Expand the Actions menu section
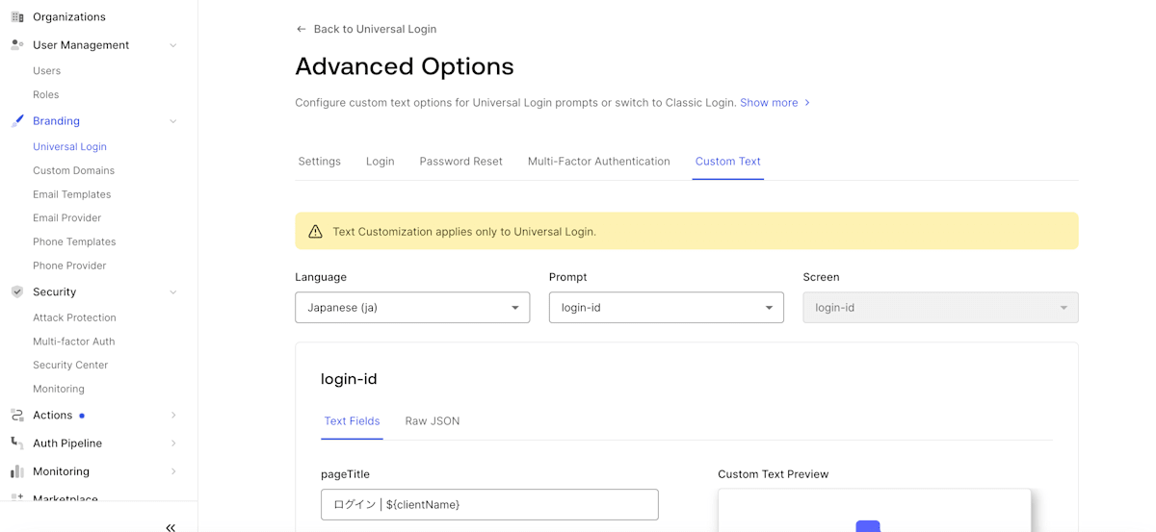1156x532 pixels. pyautogui.click(x=173, y=416)
